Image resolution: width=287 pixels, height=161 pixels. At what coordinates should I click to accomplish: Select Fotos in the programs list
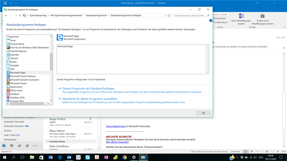[x=13, y=40]
